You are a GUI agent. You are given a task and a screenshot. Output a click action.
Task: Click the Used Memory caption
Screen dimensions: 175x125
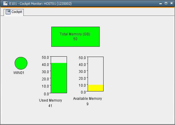[50, 100]
